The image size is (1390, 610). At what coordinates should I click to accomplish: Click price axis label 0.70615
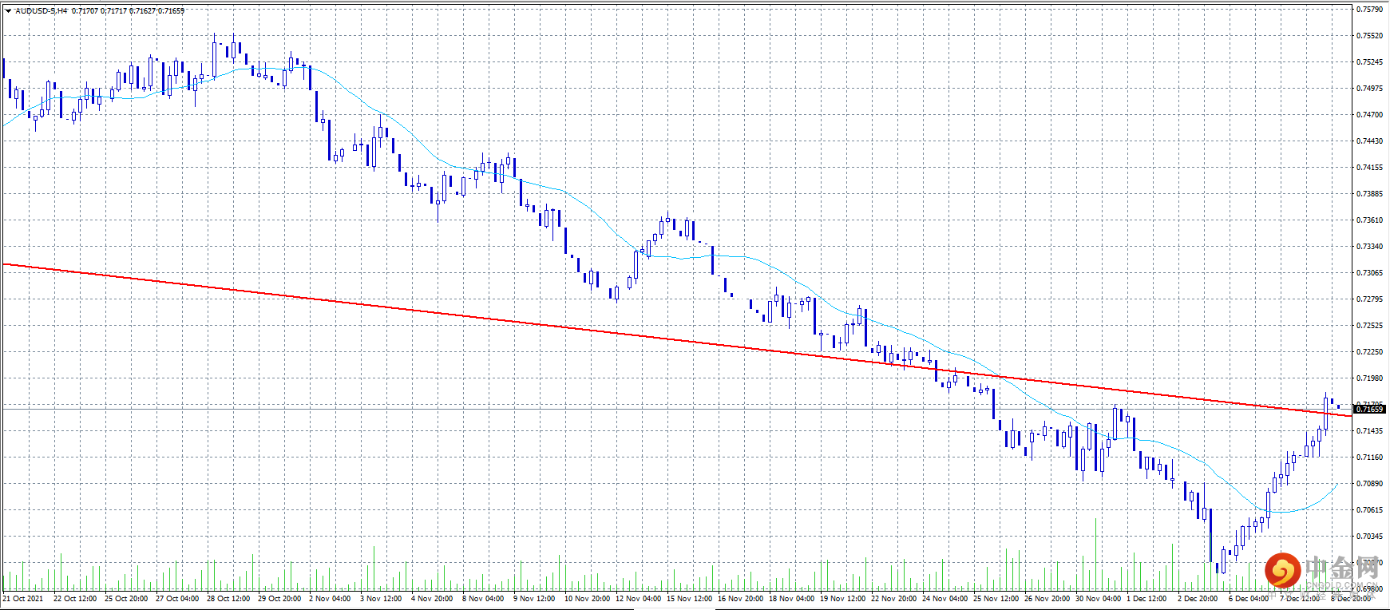point(1370,510)
